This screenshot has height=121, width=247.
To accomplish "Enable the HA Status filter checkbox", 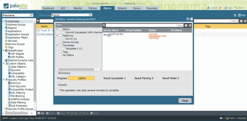I will click(60, 55).
